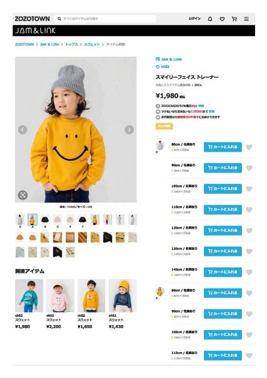Go to トップス breadcrumb link
This screenshot has height=378, width=267.
[72, 44]
